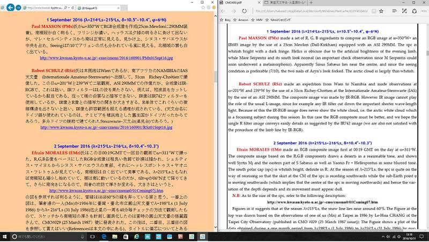Open IE tools gear icon

(209, 8)
